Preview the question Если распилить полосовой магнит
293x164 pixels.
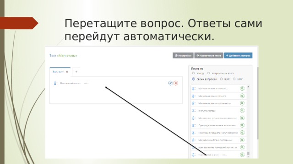pyautogui.click(x=242, y=147)
